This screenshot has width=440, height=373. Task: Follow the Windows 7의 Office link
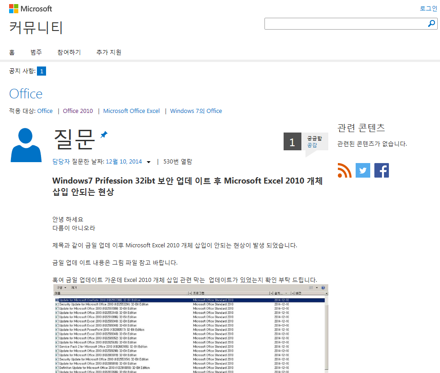point(196,111)
